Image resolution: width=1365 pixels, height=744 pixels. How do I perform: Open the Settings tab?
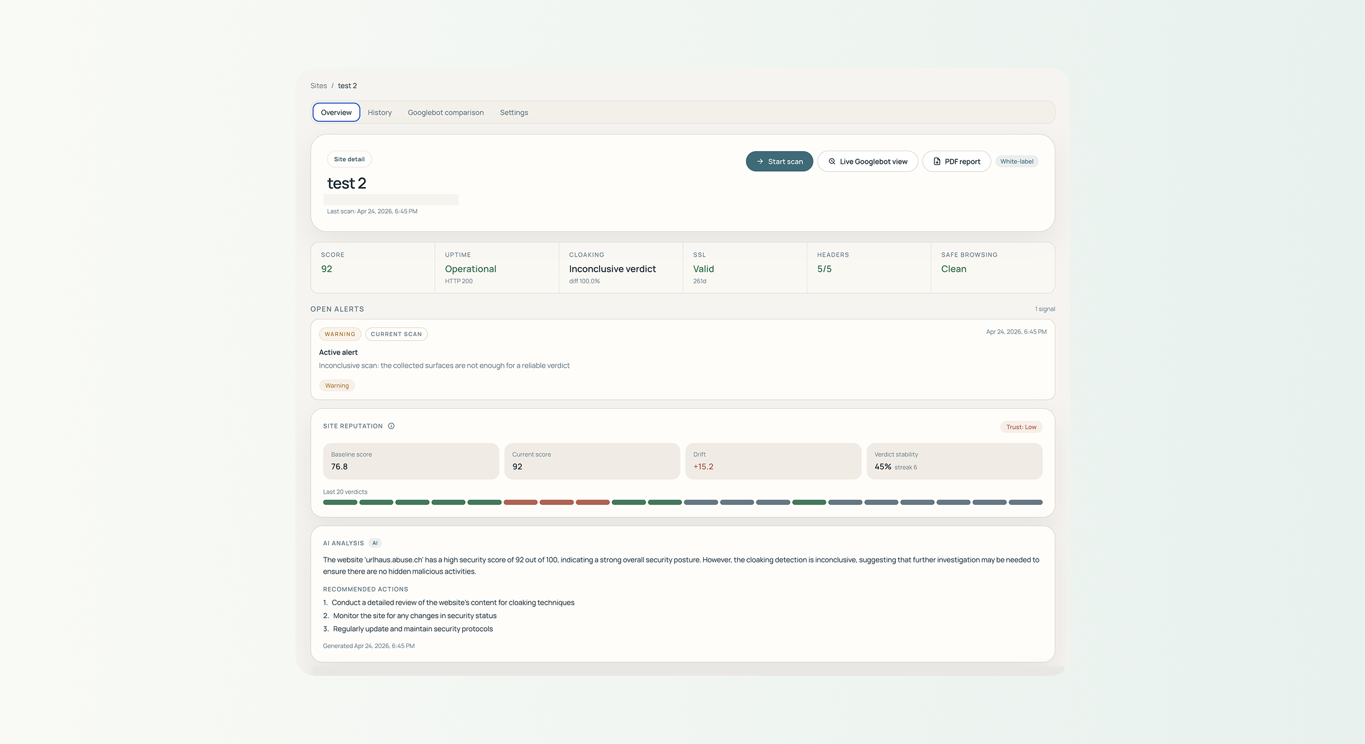click(514, 112)
